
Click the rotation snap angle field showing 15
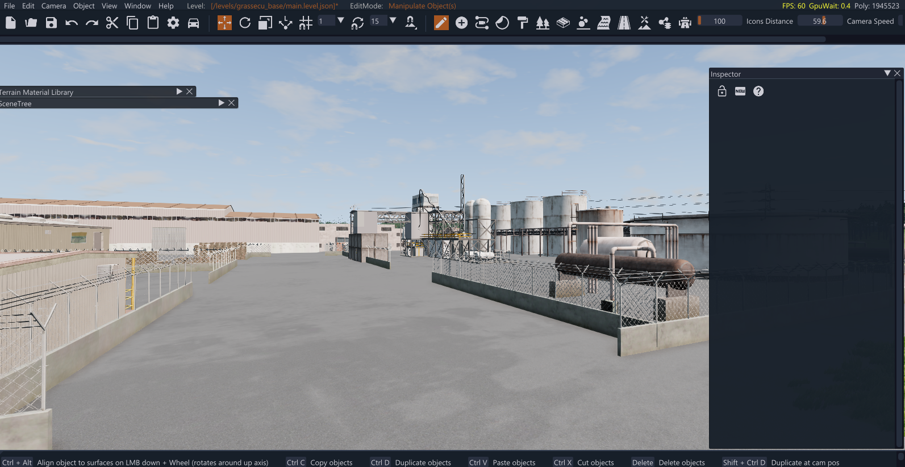[x=378, y=21]
